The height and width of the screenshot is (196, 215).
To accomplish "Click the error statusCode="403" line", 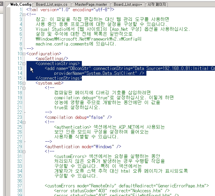I will tap(112, 191).
